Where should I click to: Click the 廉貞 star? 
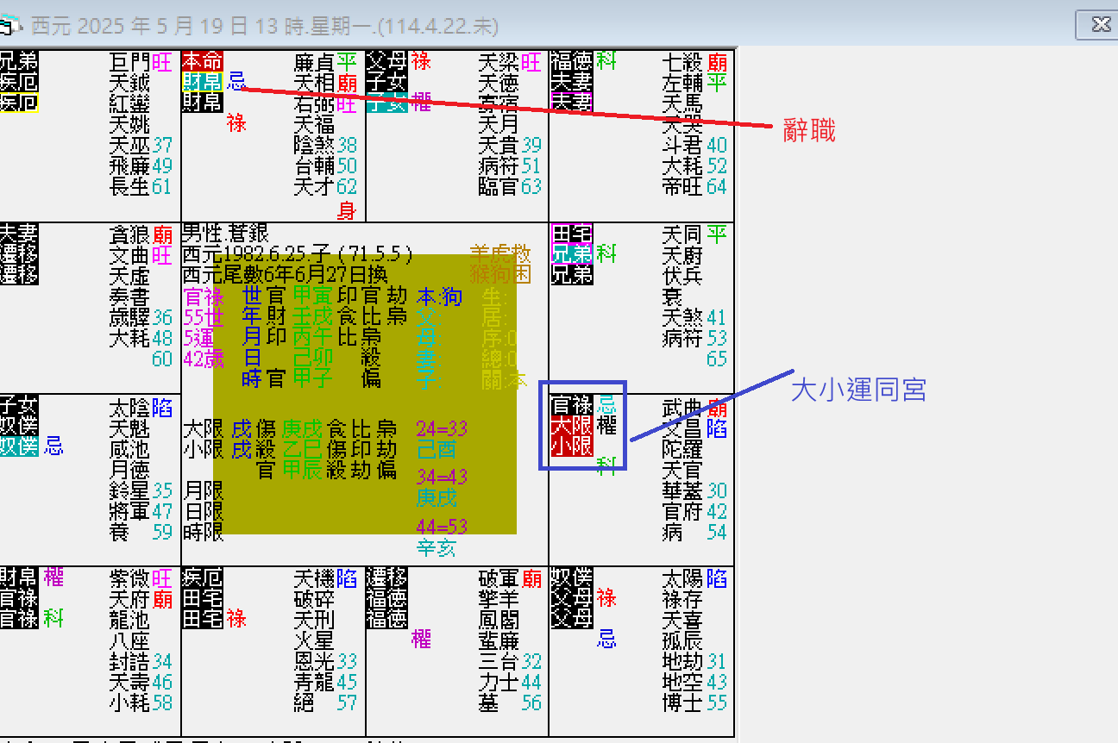[314, 63]
